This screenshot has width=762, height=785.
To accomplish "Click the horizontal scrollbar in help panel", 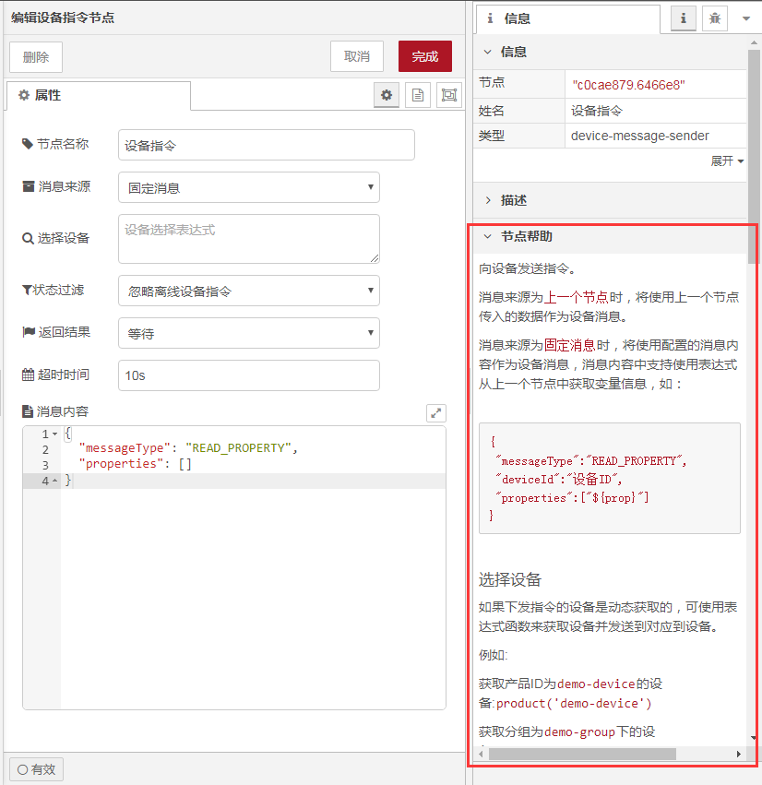I will (581, 755).
